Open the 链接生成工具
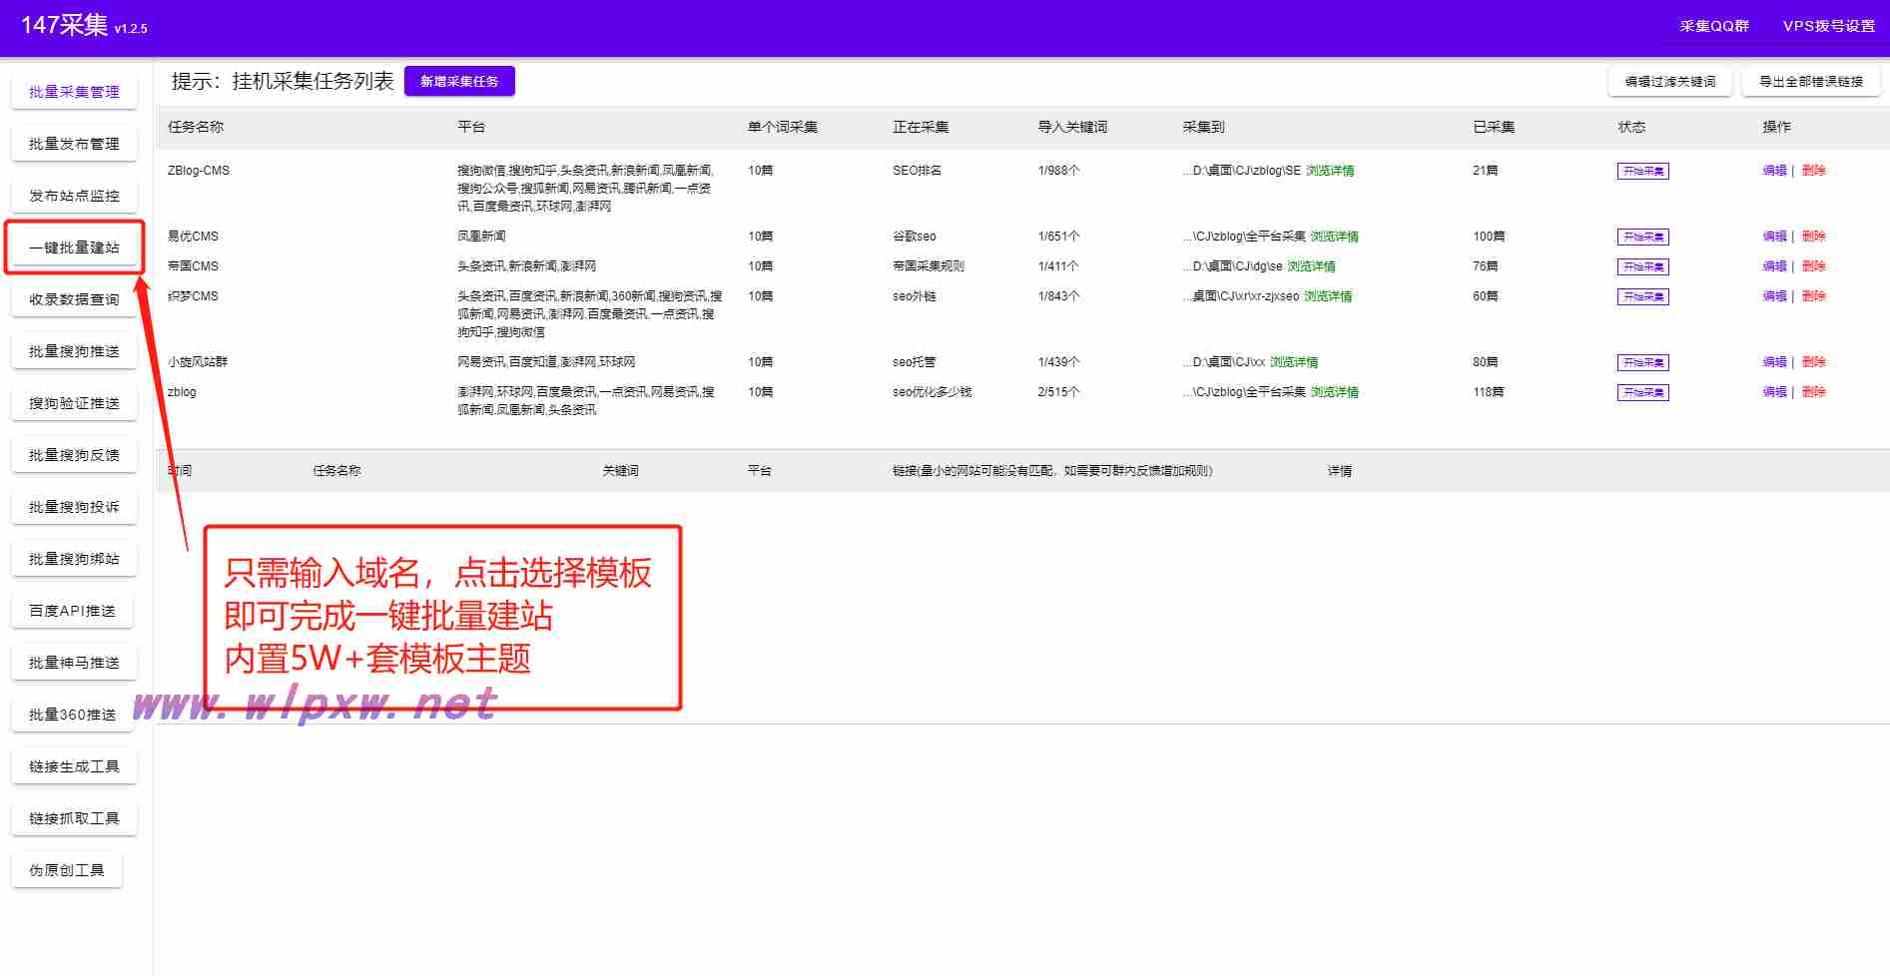 (x=74, y=766)
